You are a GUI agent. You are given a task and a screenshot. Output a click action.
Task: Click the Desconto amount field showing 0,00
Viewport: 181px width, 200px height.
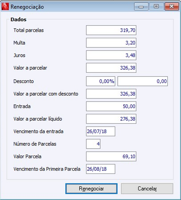pos(143,81)
